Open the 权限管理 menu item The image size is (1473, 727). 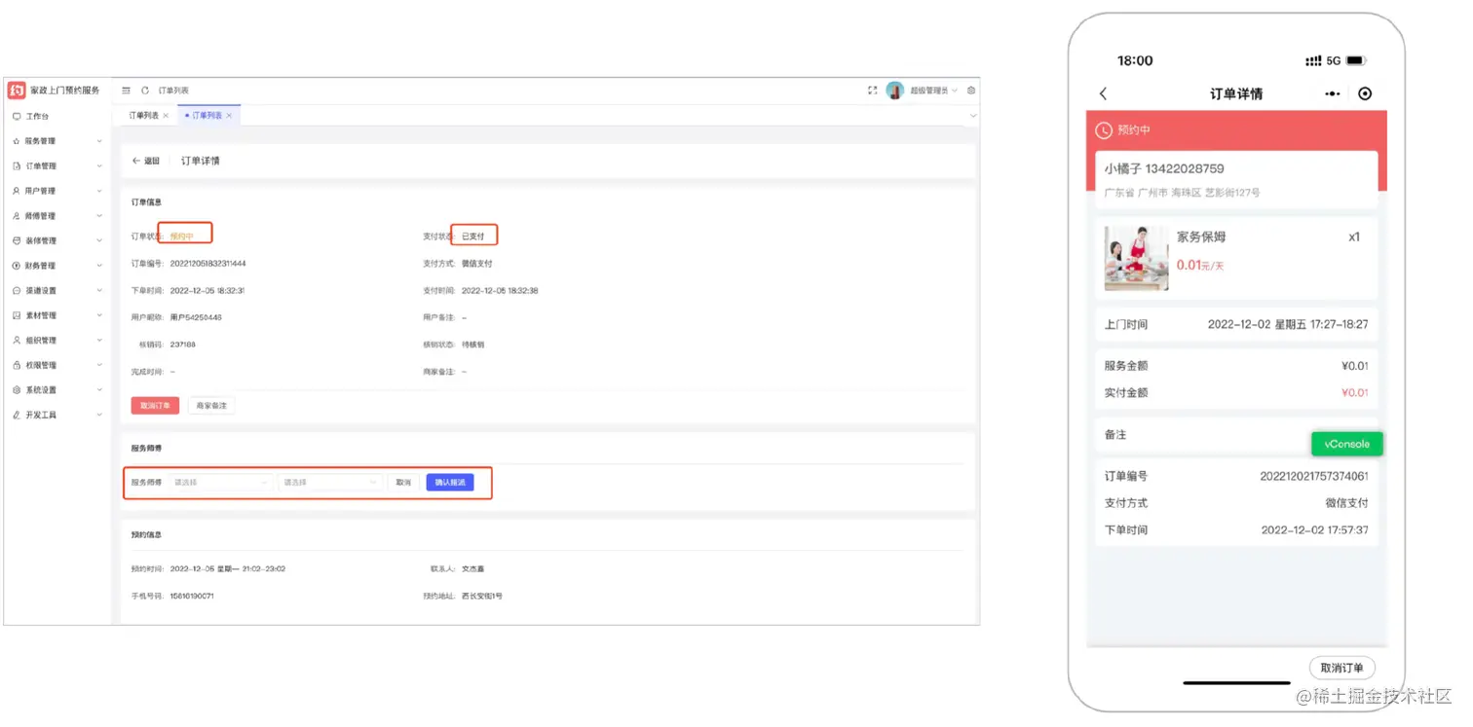[x=58, y=366]
